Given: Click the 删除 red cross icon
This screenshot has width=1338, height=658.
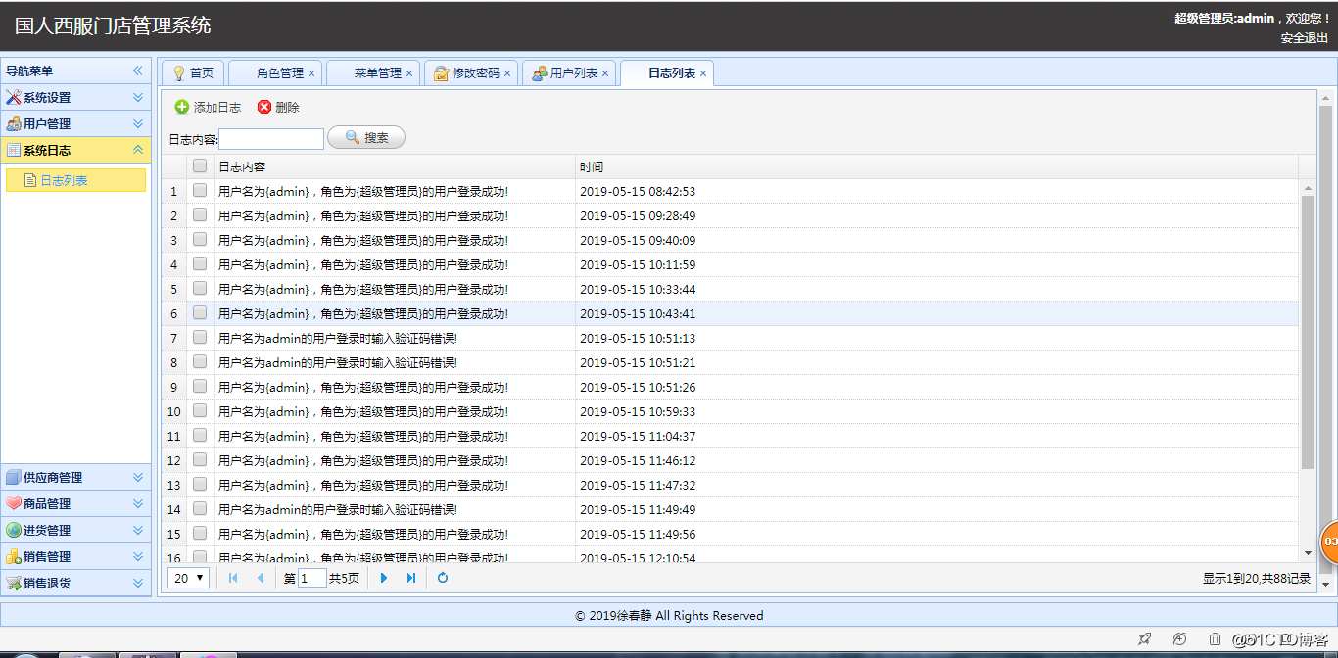Looking at the screenshot, I should [x=264, y=108].
